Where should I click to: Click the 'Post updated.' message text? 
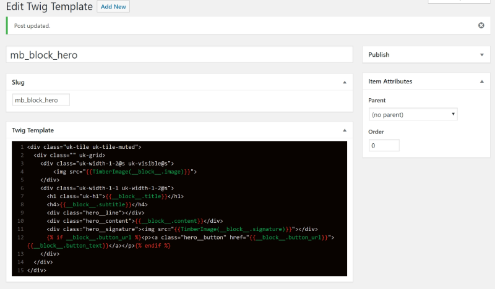tap(32, 26)
